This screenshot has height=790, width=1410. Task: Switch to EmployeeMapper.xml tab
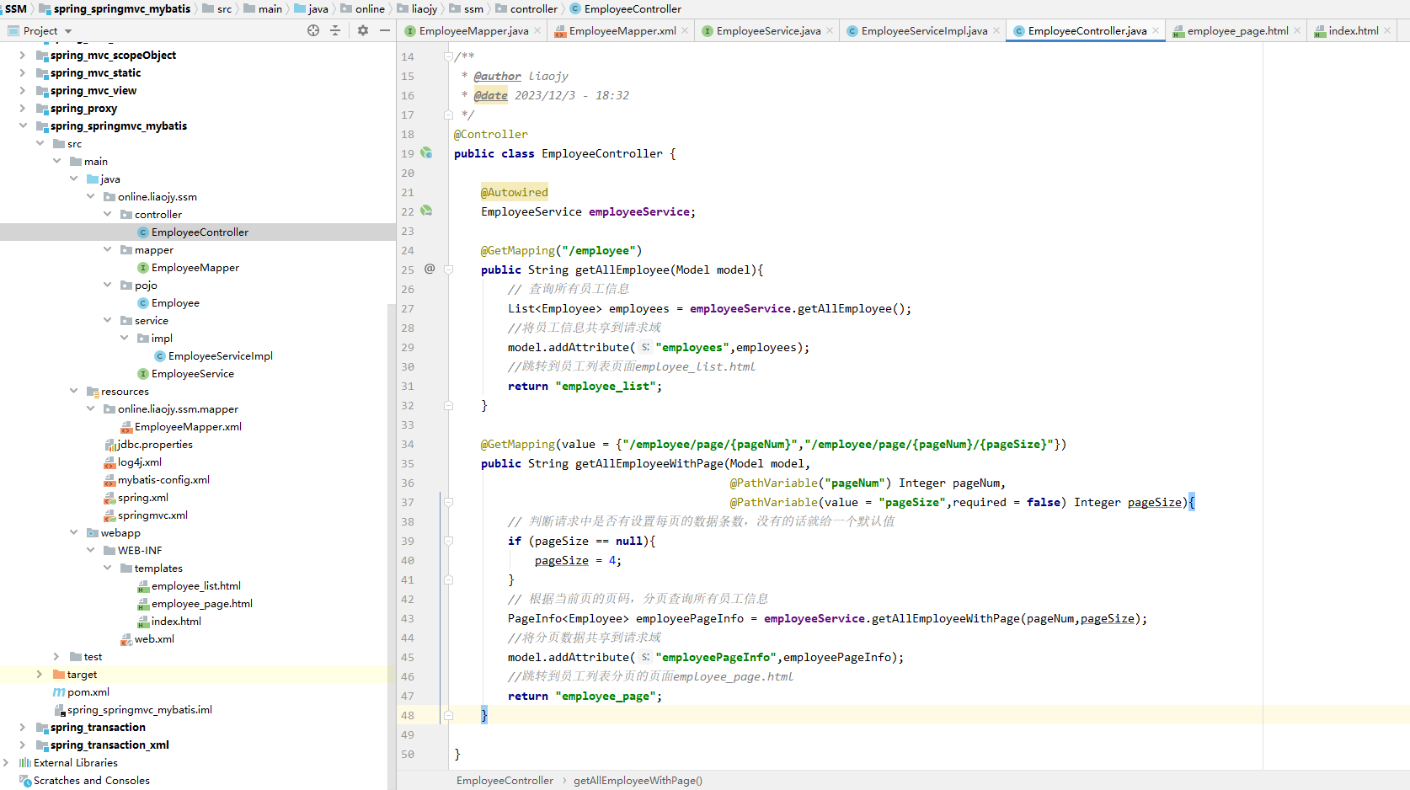click(622, 31)
